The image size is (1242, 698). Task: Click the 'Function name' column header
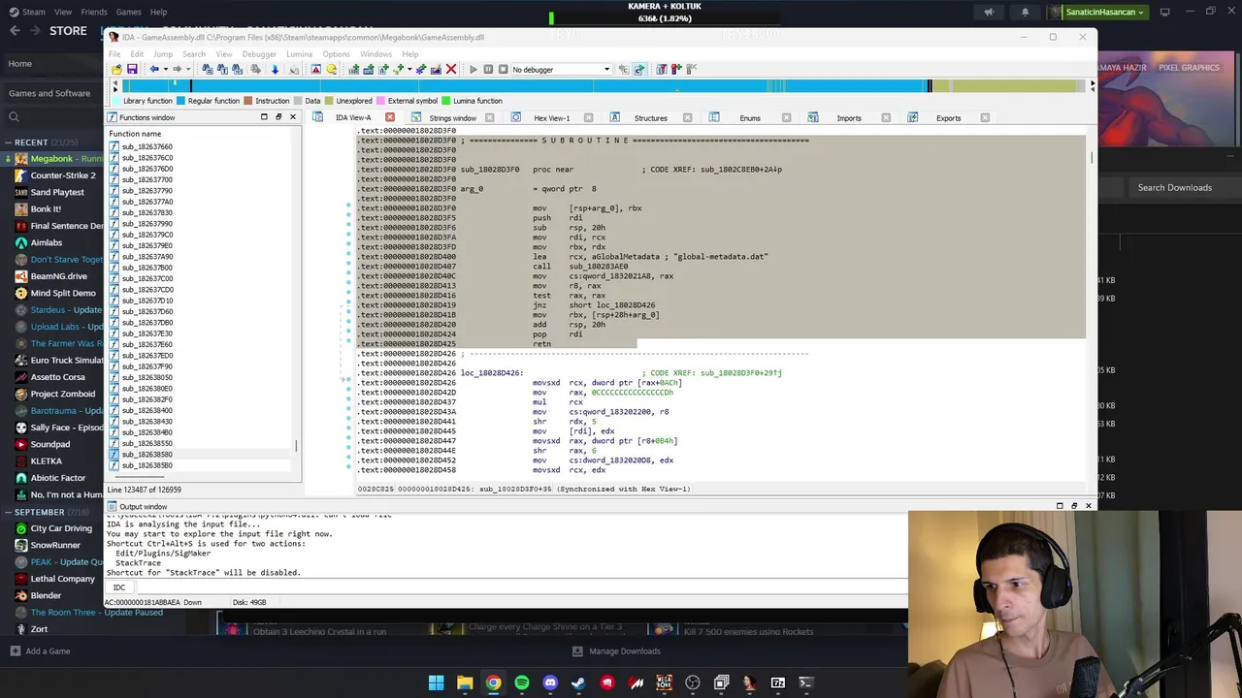(x=135, y=134)
